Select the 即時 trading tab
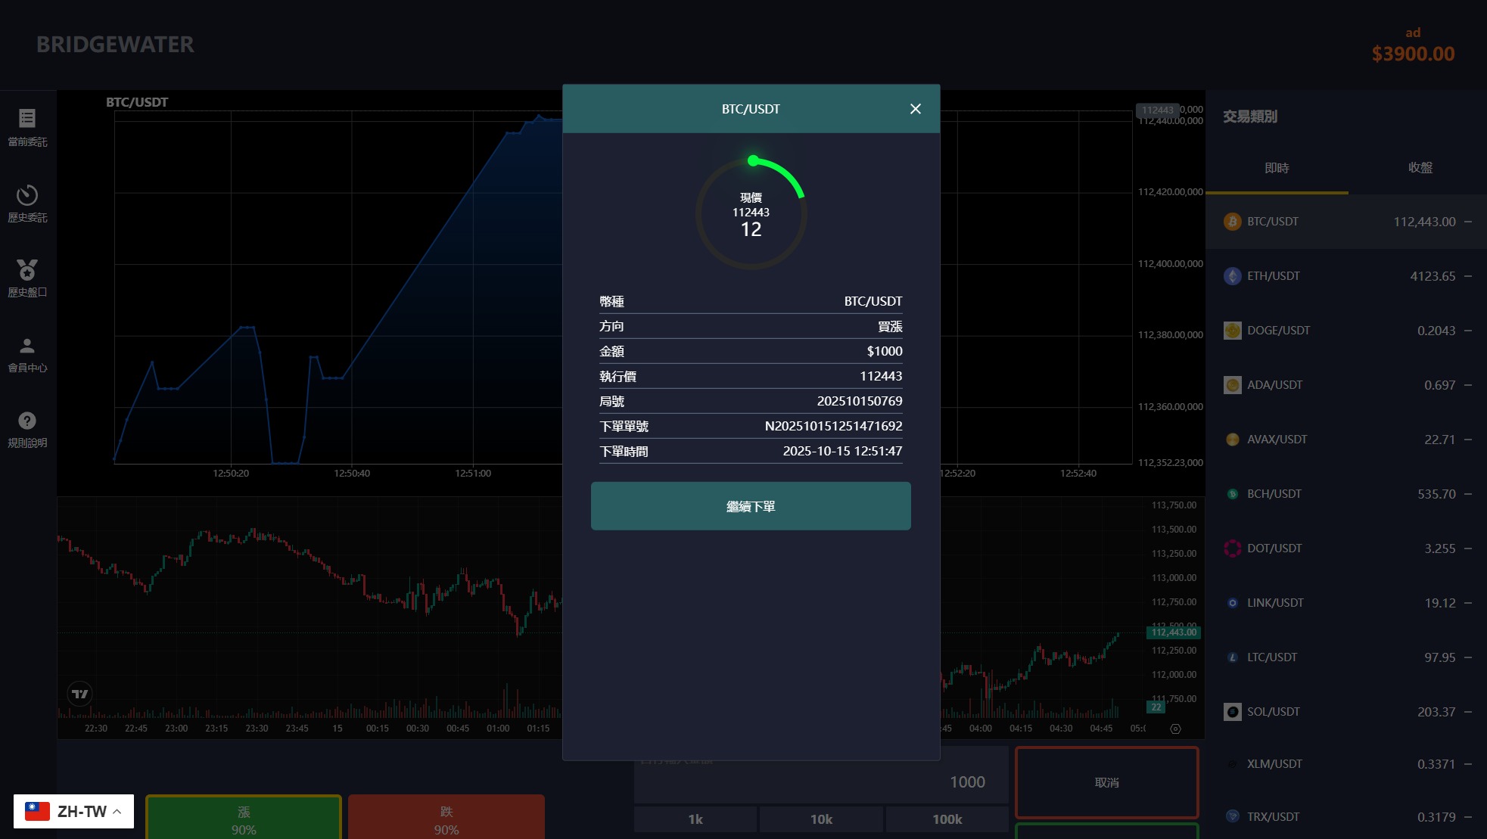 [x=1278, y=168]
